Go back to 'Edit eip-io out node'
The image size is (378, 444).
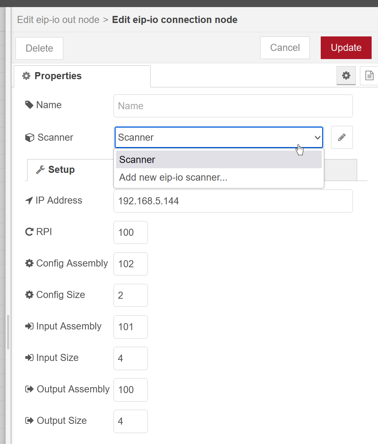coord(58,20)
